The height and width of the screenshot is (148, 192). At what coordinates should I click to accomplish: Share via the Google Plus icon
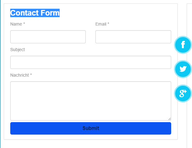pyautogui.click(x=183, y=93)
